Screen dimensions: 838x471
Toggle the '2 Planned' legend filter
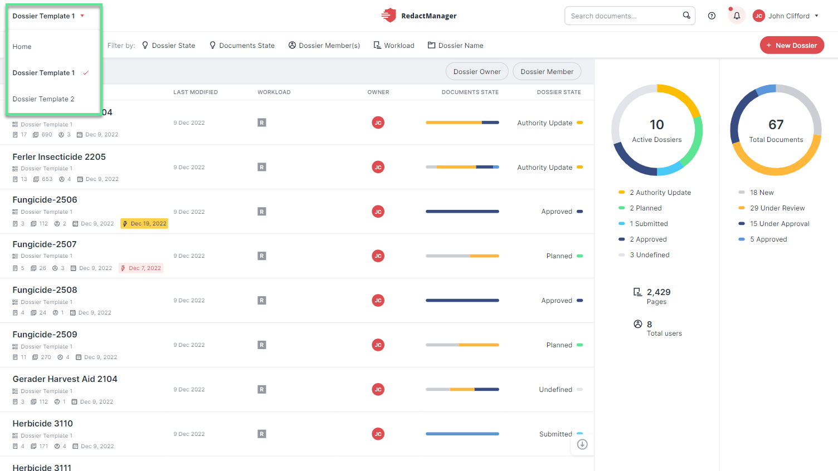pos(640,208)
